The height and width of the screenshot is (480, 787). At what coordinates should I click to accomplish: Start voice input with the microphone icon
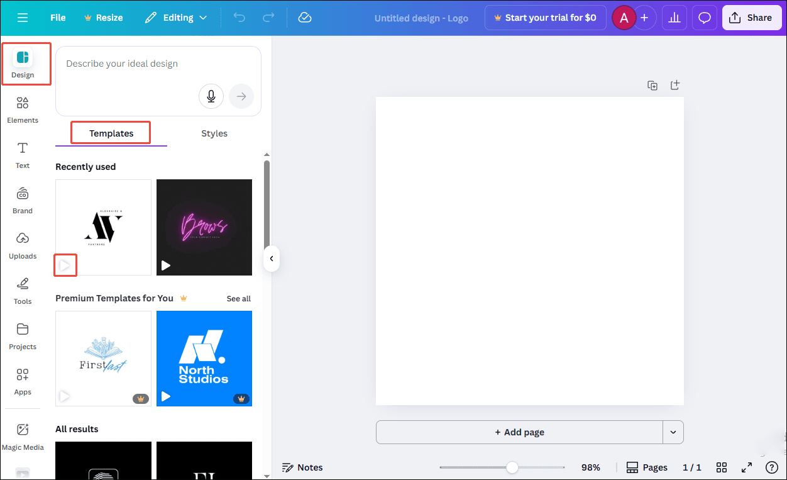click(x=211, y=96)
